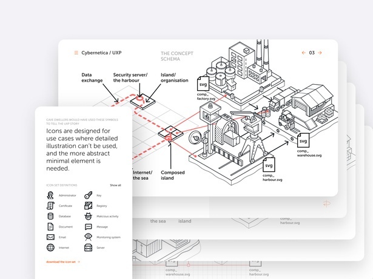Advance to the next slide with right arrow
Screen dimensions: 373x279
pyautogui.click(x=320, y=53)
